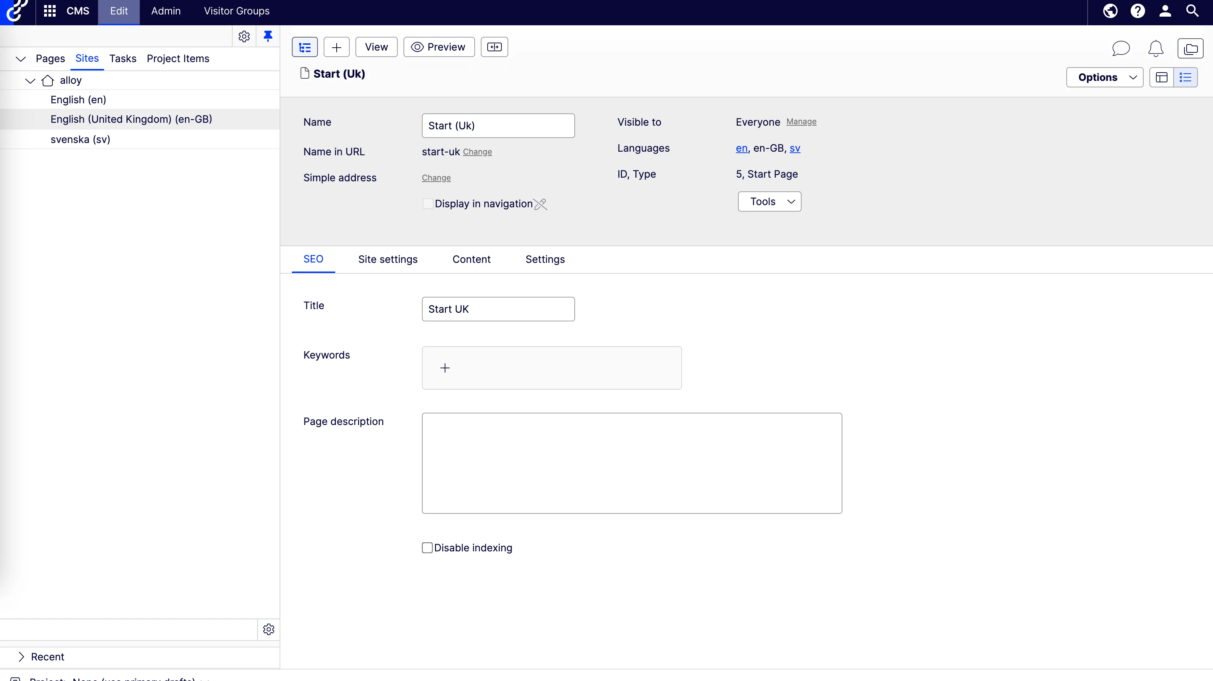This screenshot has width=1213, height=681.
Task: Open the Tools dropdown
Action: (769, 201)
